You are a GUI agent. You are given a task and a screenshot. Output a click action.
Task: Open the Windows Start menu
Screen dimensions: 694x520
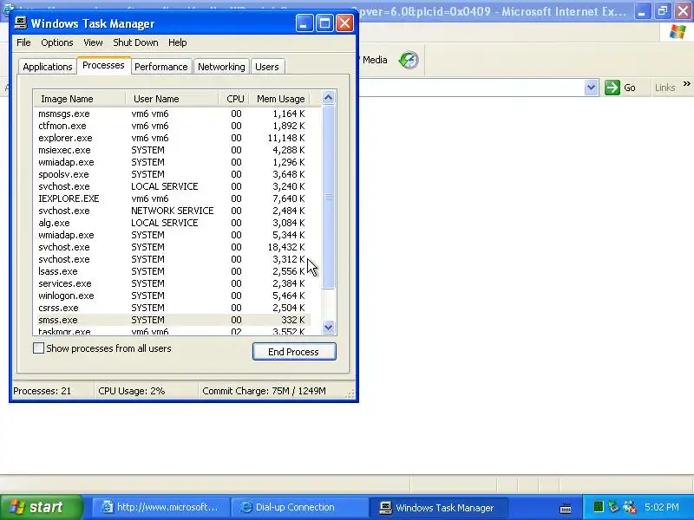41,507
